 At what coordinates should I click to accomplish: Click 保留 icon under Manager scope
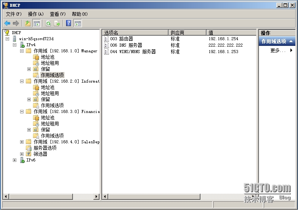(x=36, y=69)
